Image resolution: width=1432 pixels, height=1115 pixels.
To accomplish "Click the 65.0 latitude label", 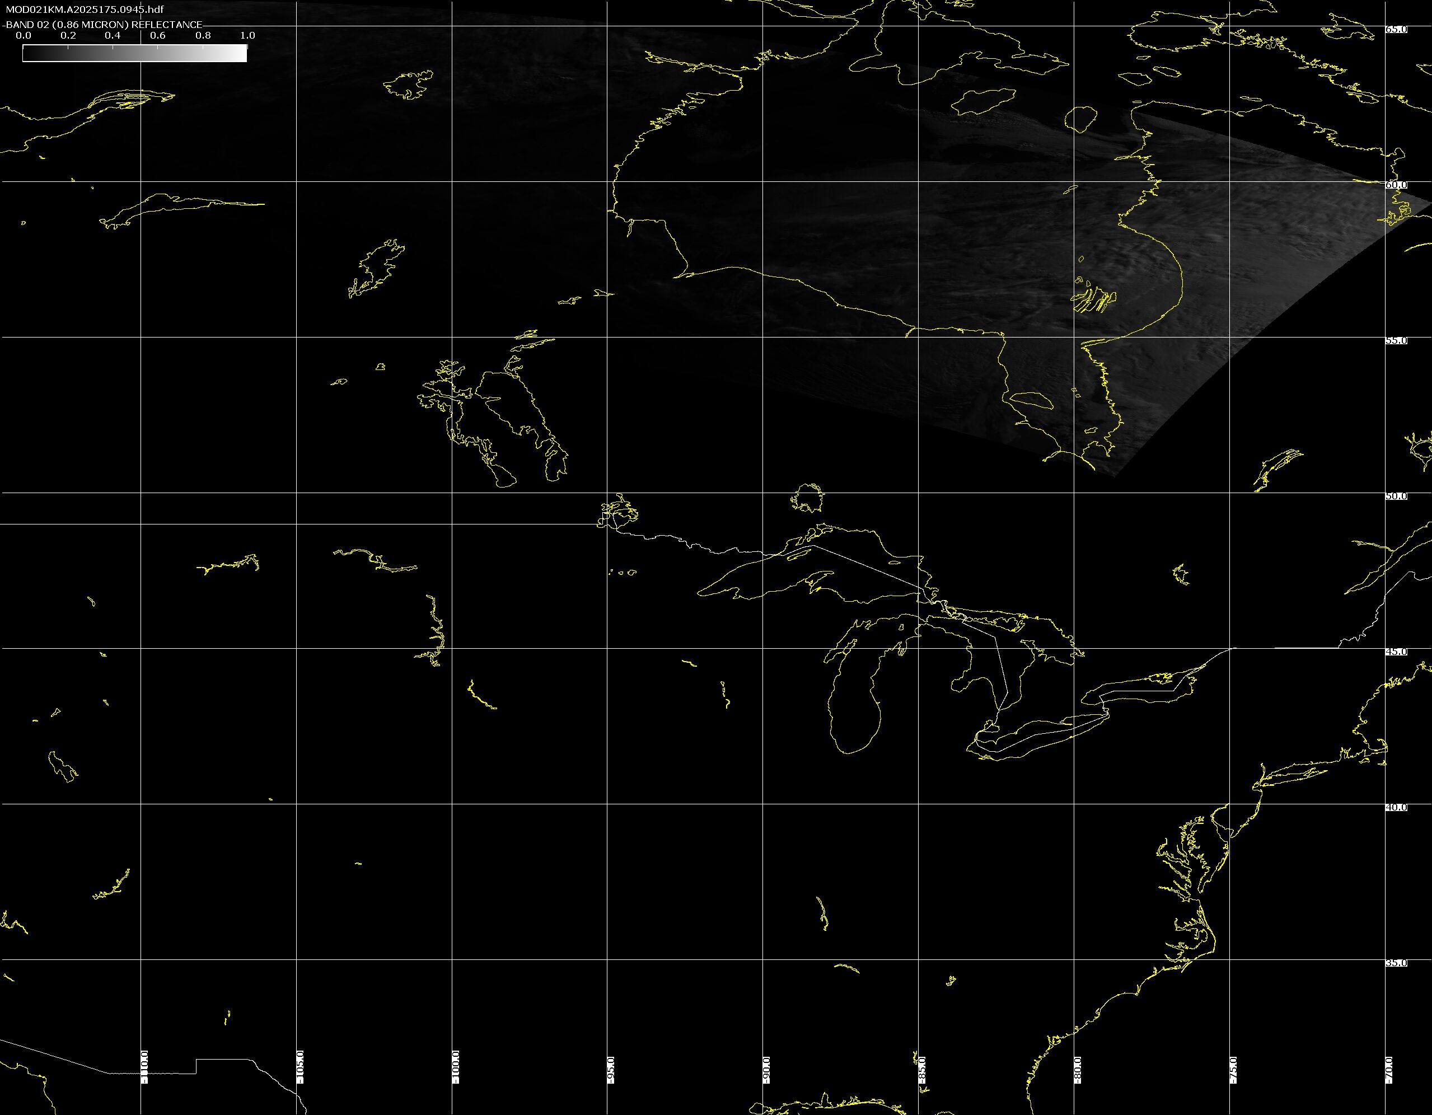I will [1396, 30].
